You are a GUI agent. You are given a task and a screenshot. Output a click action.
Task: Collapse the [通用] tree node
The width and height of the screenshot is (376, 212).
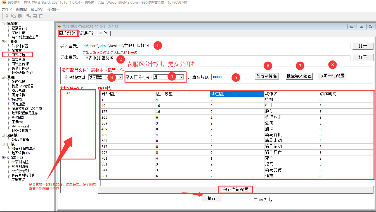point(3,77)
